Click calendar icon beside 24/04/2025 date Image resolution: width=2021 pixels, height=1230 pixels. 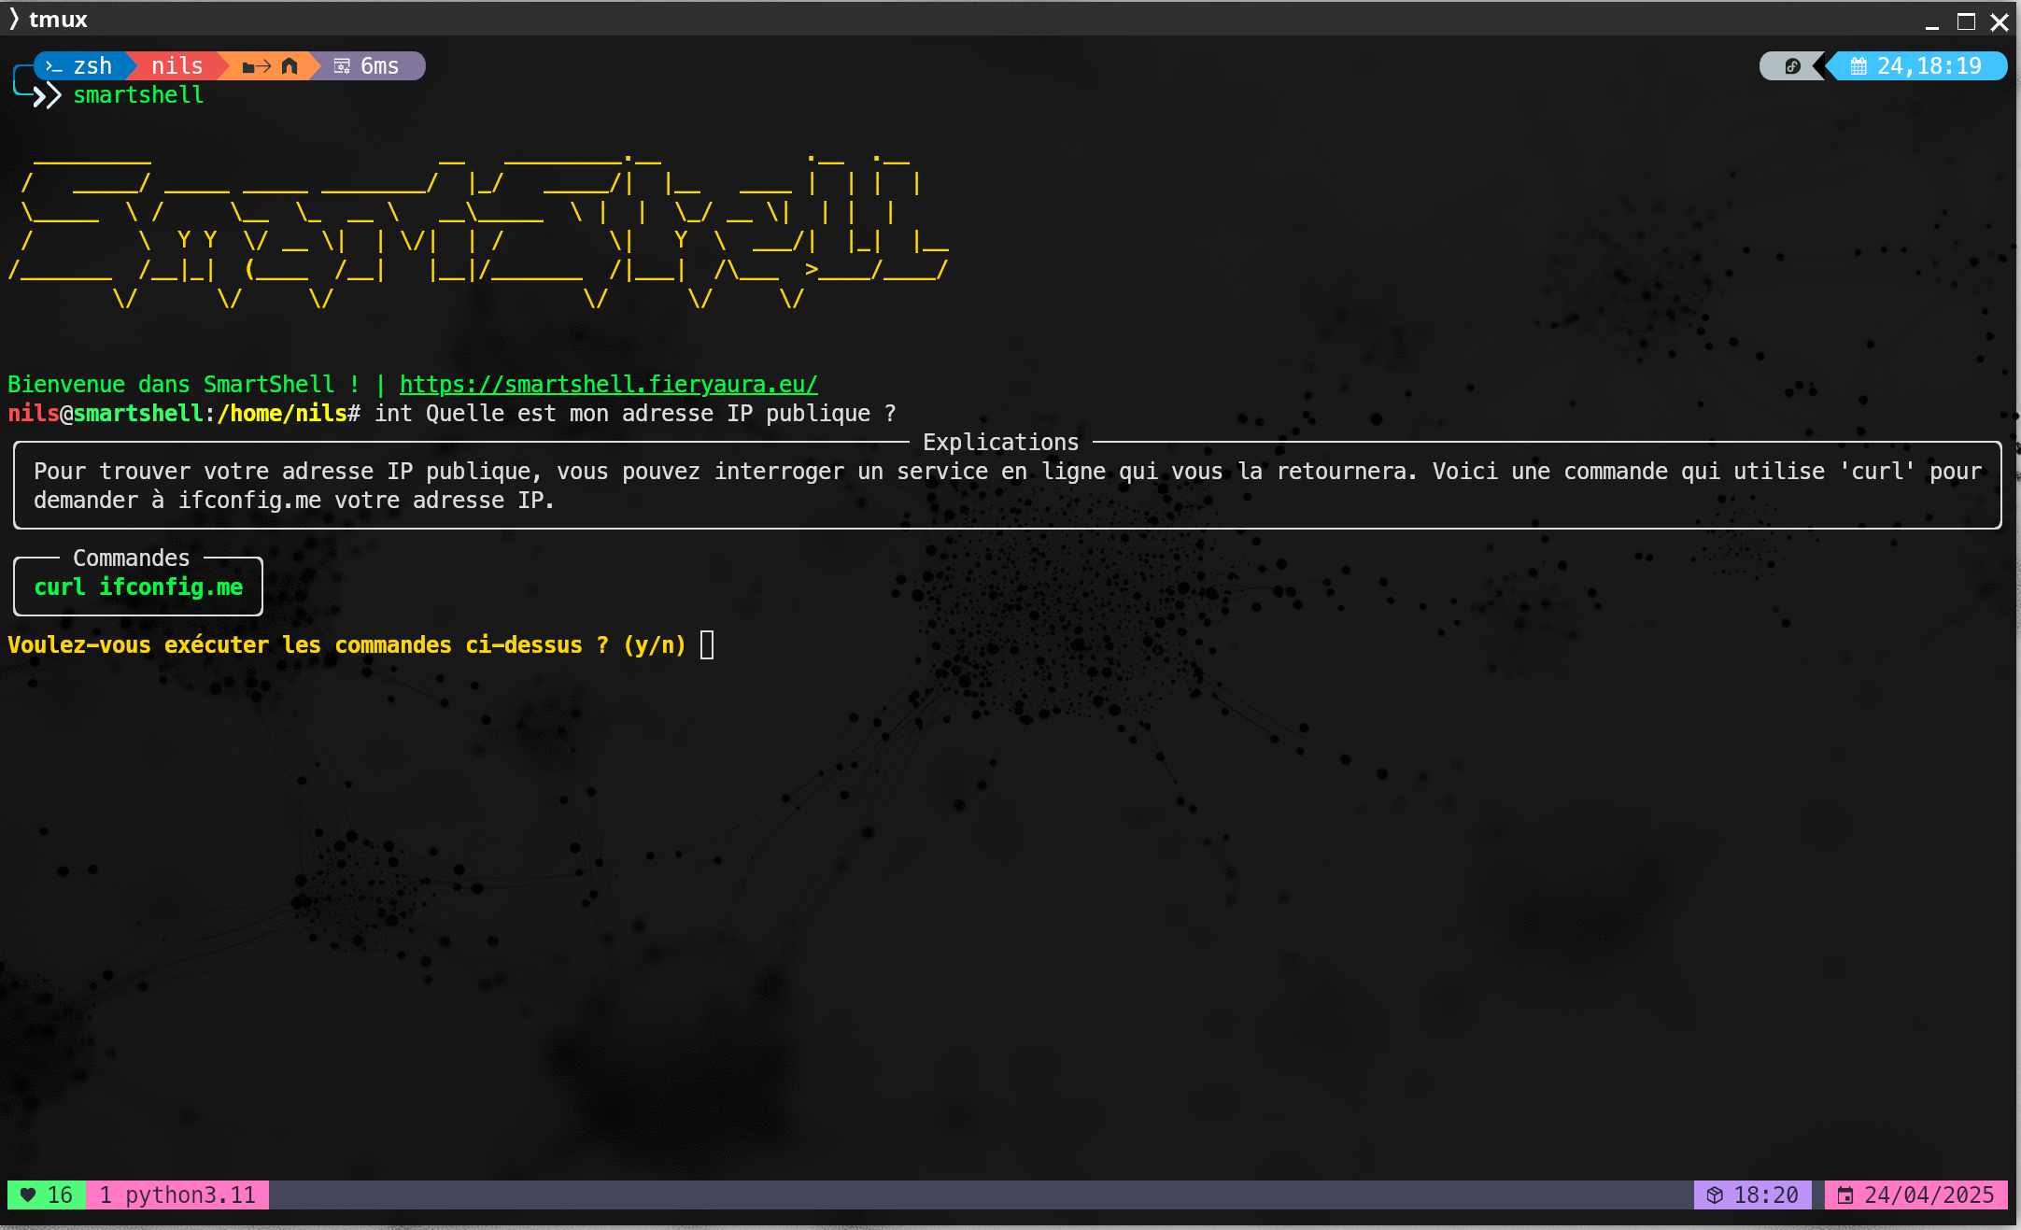pyautogui.click(x=1844, y=1195)
